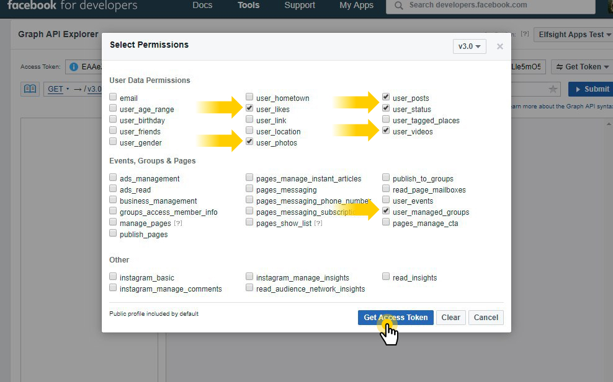Open the My Apps menu
This screenshot has width=613, height=382.
pos(356,7)
